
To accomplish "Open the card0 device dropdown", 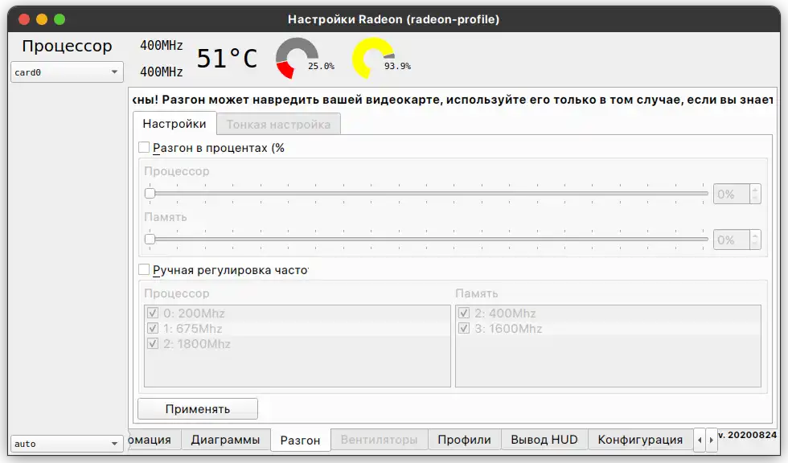I will pos(67,72).
